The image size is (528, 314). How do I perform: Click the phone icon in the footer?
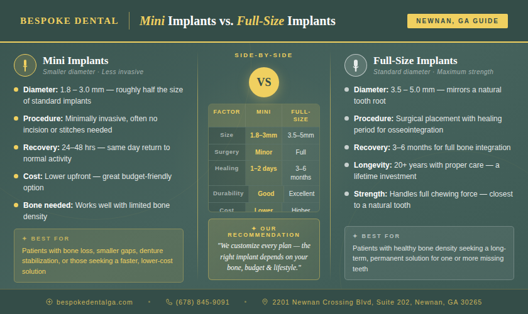click(x=169, y=302)
